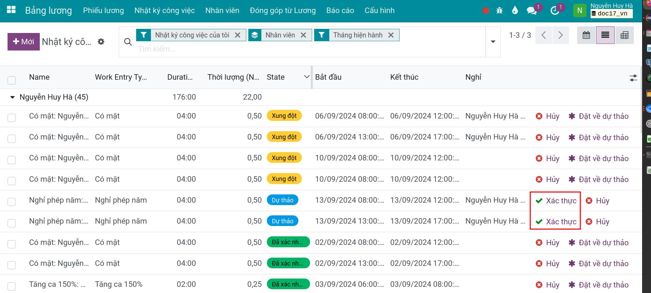Viewport: 651px width, 293px height.
Task: Switch to pivot table view
Action: (624, 35)
